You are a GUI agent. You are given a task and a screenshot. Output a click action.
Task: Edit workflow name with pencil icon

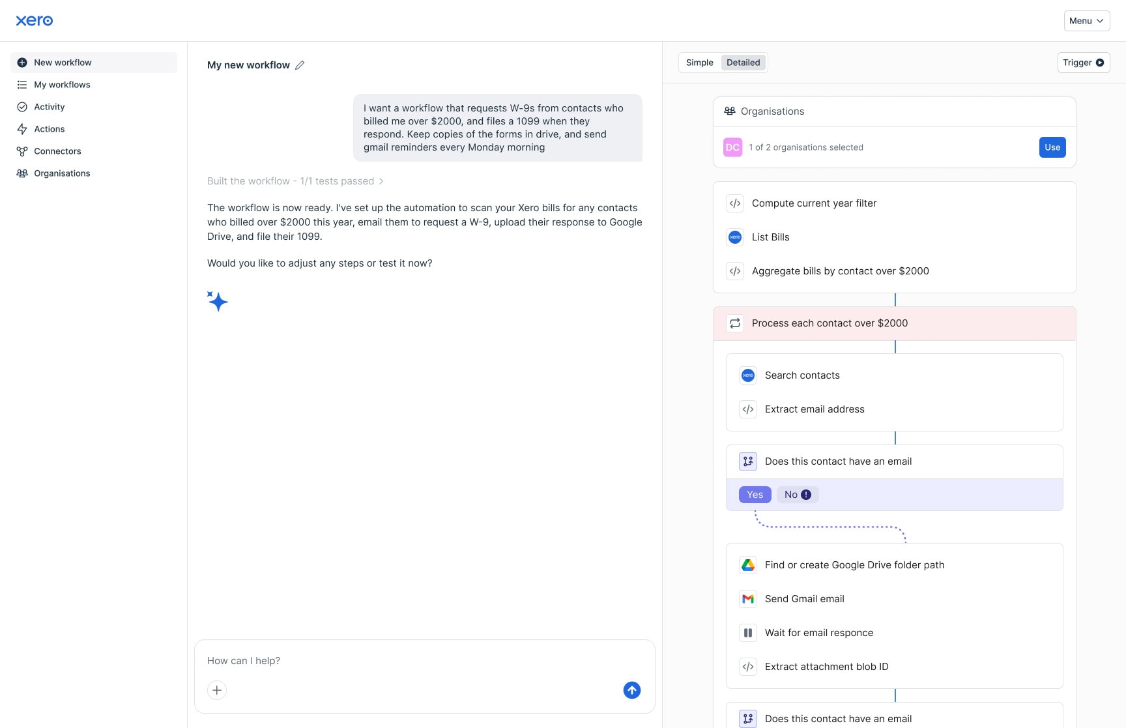pos(300,65)
